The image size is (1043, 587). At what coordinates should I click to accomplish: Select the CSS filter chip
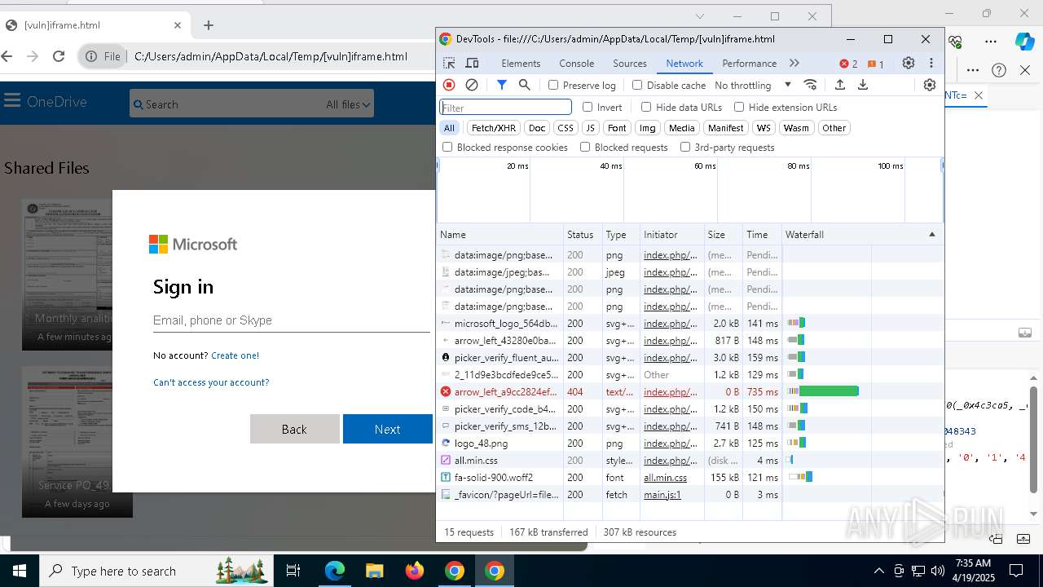click(x=566, y=128)
